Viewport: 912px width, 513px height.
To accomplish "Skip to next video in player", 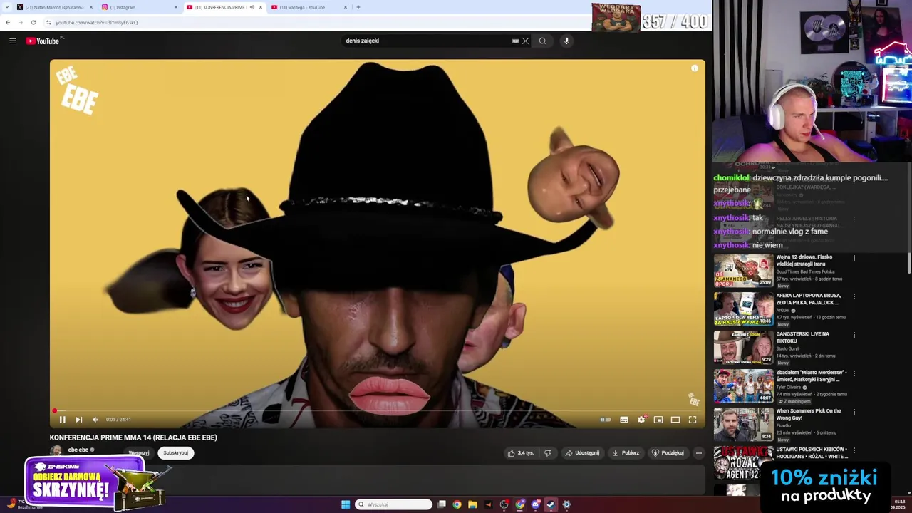I will point(78,420).
